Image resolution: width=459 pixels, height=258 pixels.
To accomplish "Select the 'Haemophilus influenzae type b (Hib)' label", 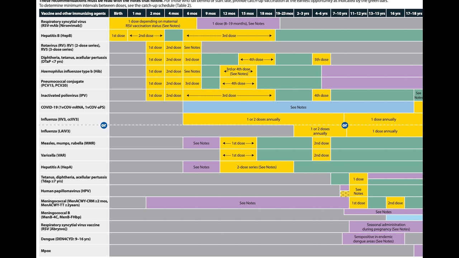I will click(74, 71).
